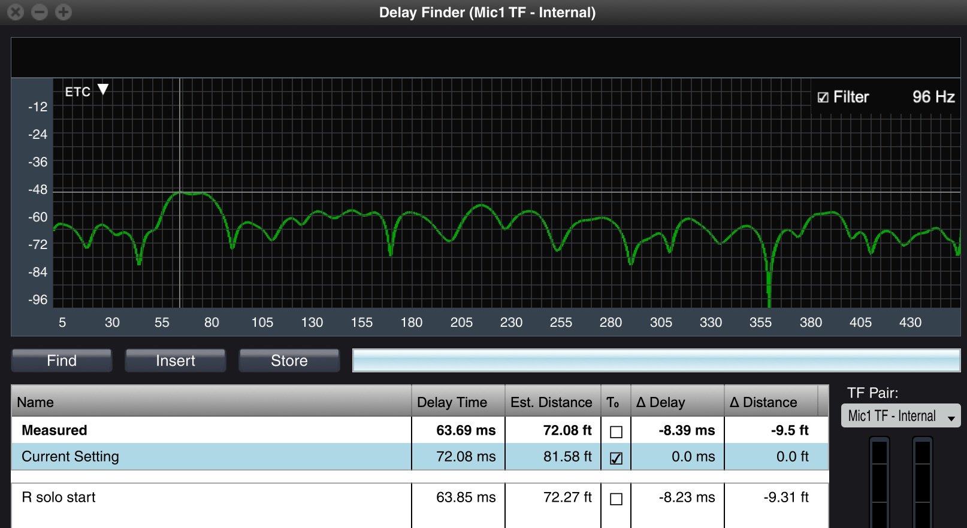
Task: Select the R solo start row
Action: pyautogui.click(x=420, y=497)
